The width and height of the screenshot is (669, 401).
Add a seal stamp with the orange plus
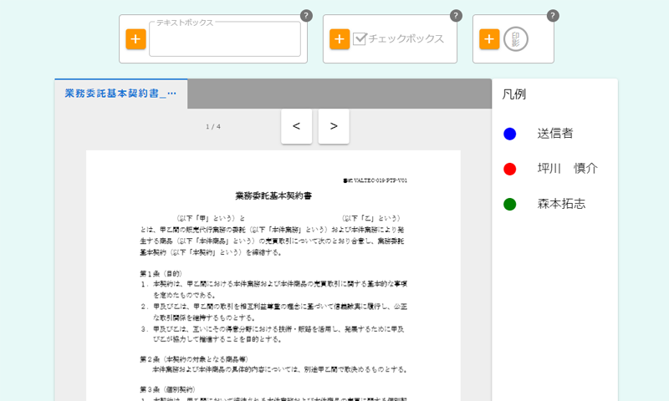489,39
